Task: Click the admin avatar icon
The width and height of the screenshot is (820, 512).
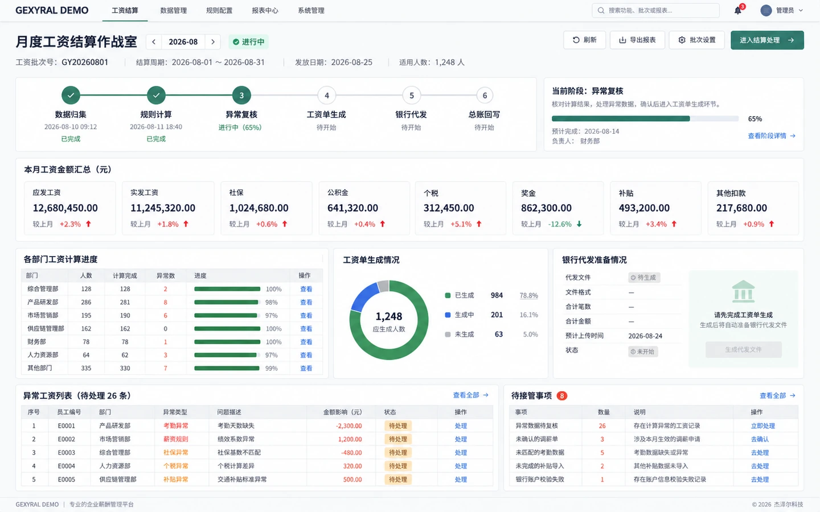Action: pyautogui.click(x=766, y=10)
